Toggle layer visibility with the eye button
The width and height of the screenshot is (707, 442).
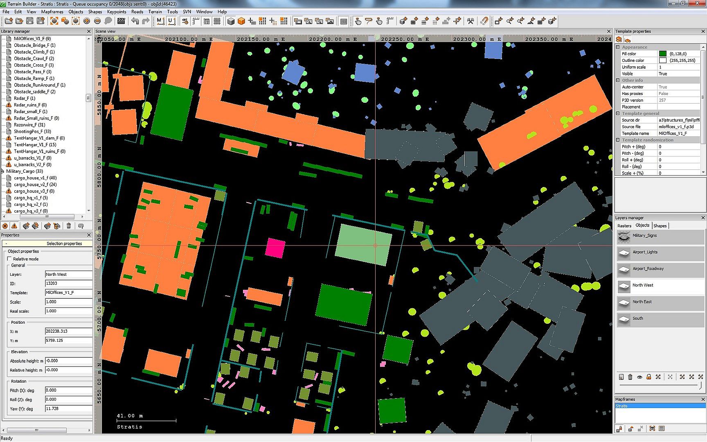pos(639,377)
